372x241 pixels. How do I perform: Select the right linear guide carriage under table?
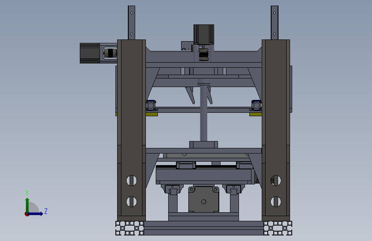click(234, 189)
